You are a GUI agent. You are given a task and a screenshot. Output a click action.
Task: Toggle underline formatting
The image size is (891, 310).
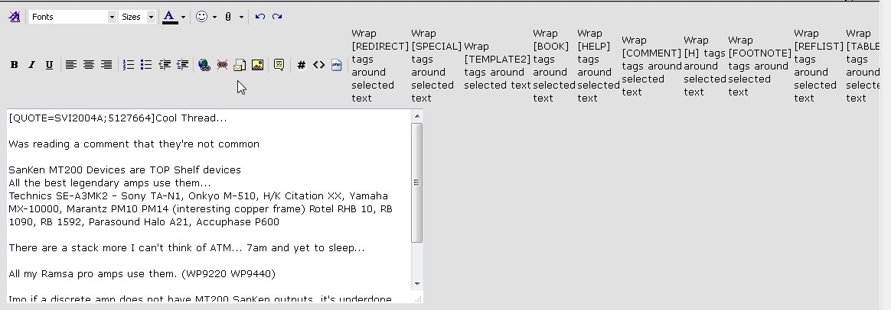click(x=50, y=65)
